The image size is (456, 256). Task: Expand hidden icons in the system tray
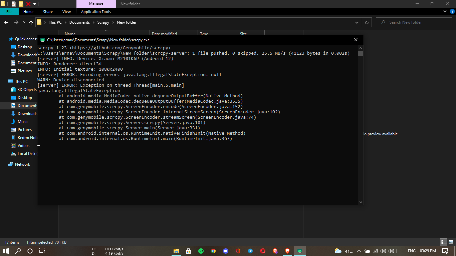click(359, 251)
